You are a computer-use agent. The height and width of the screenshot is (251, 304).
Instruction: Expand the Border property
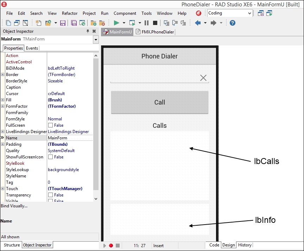pos(2,75)
